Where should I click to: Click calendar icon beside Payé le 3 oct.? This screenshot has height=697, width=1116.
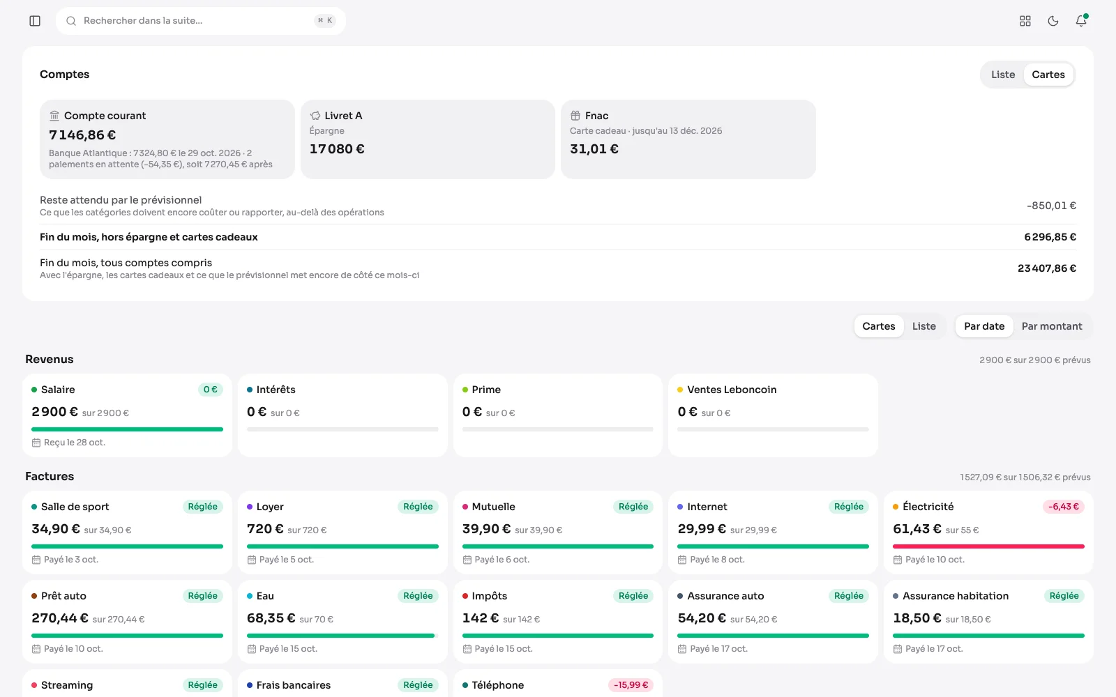click(36, 560)
